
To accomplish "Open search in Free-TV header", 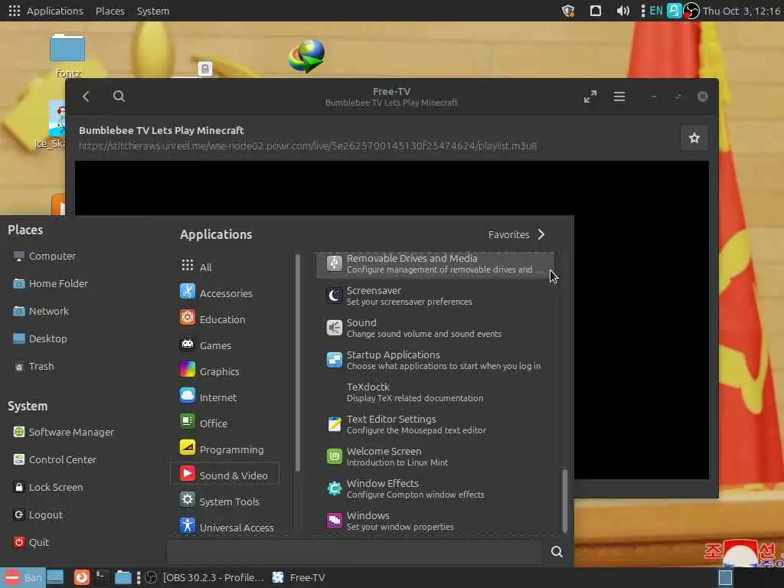I will point(119,96).
